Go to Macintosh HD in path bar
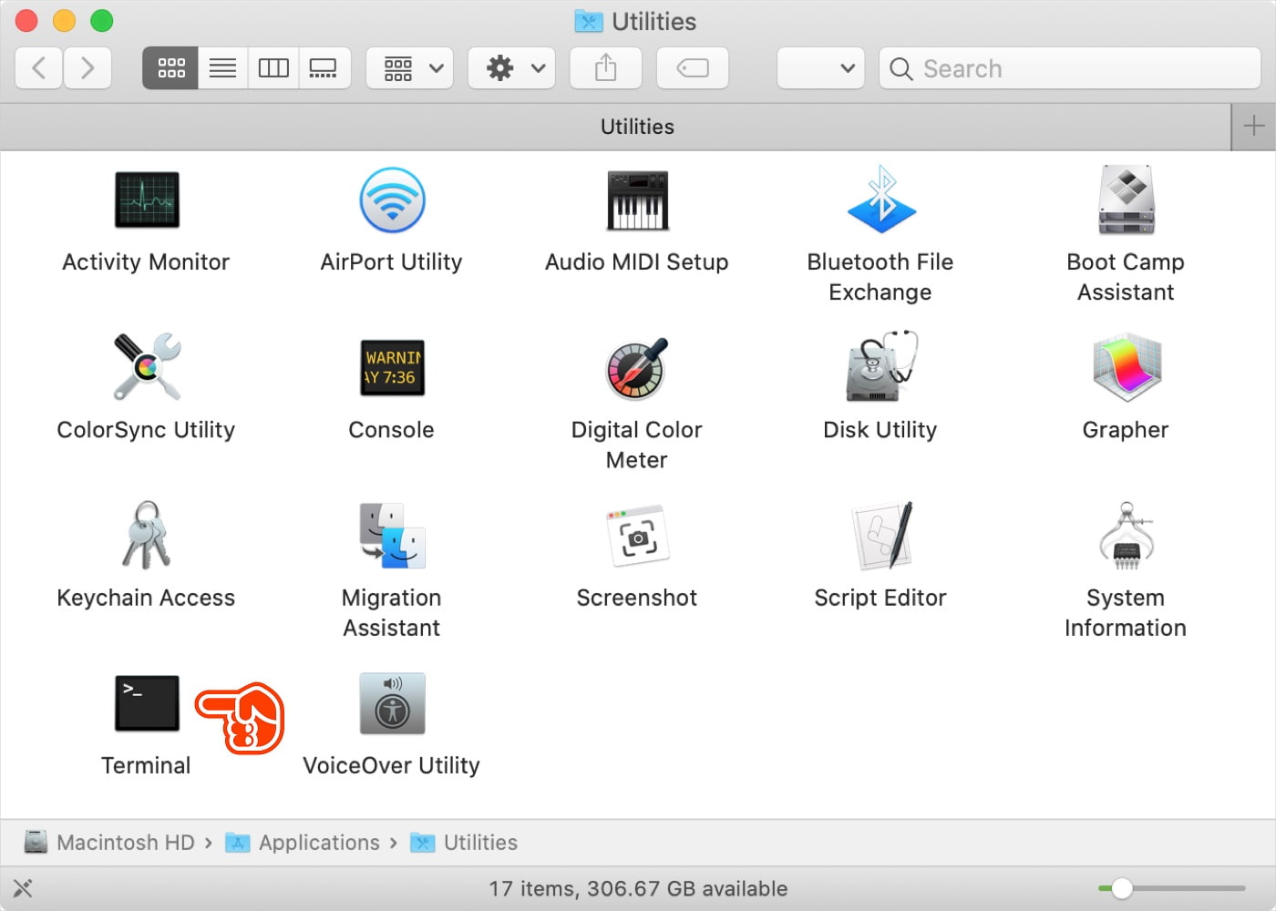1276x911 pixels. pyautogui.click(x=109, y=843)
